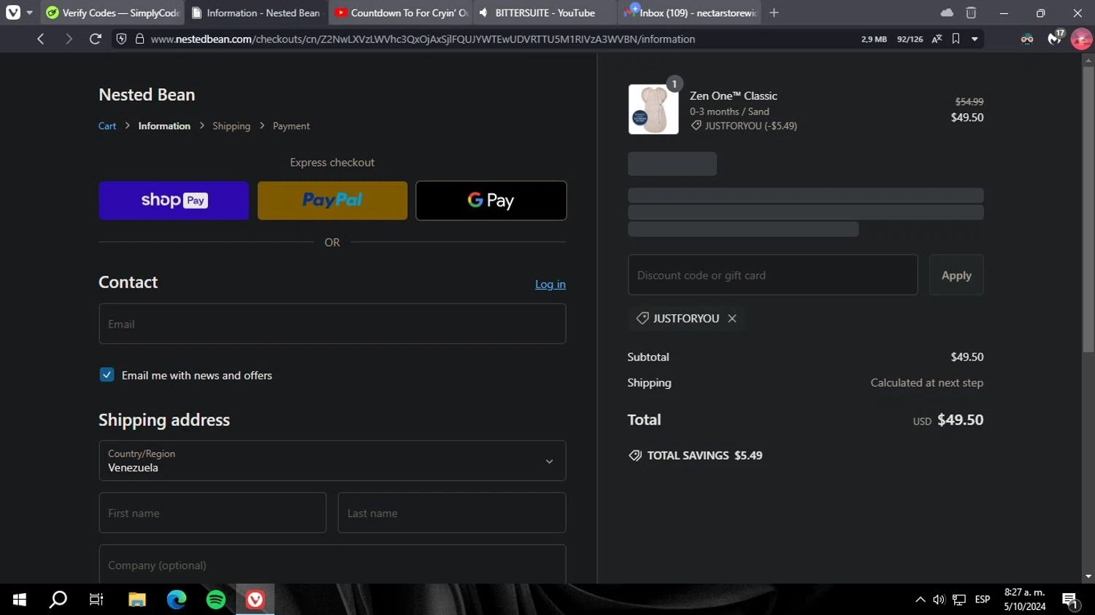Reload the checkout page
The image size is (1095, 615).
coord(95,39)
